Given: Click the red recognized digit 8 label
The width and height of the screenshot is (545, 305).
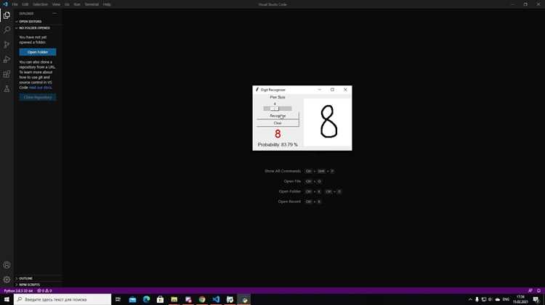Looking at the screenshot, I should coord(278,134).
